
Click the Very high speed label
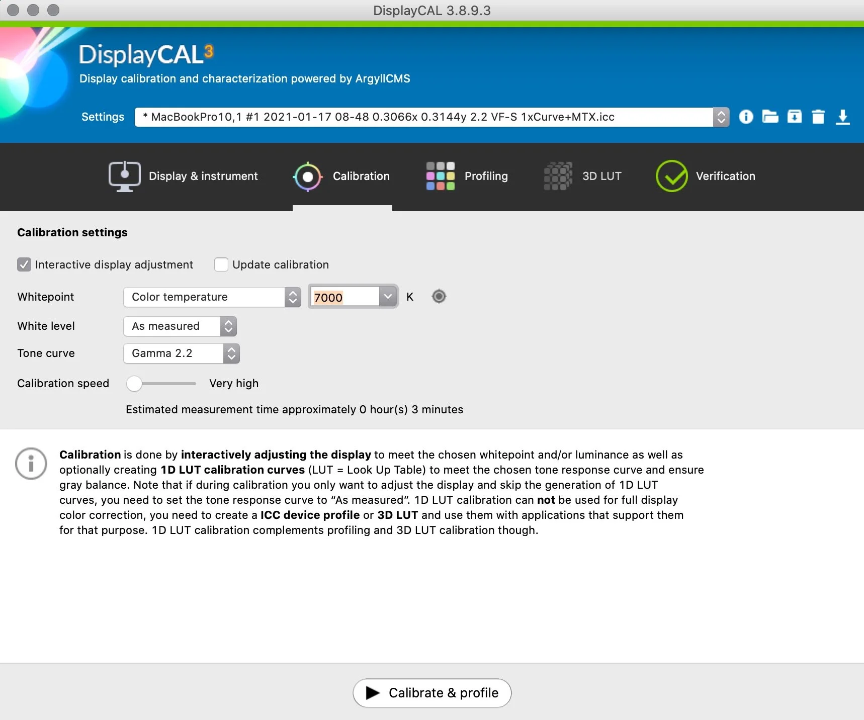pos(234,383)
